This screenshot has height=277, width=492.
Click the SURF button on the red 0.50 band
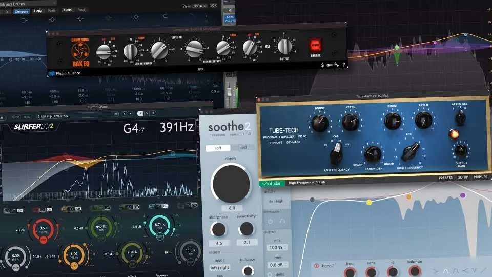click(x=43, y=240)
